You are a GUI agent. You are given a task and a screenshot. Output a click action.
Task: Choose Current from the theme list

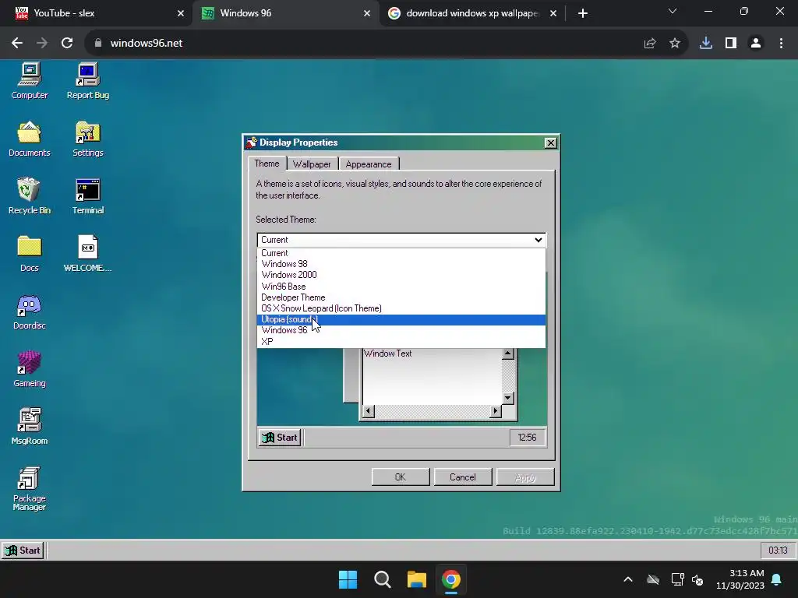401,253
